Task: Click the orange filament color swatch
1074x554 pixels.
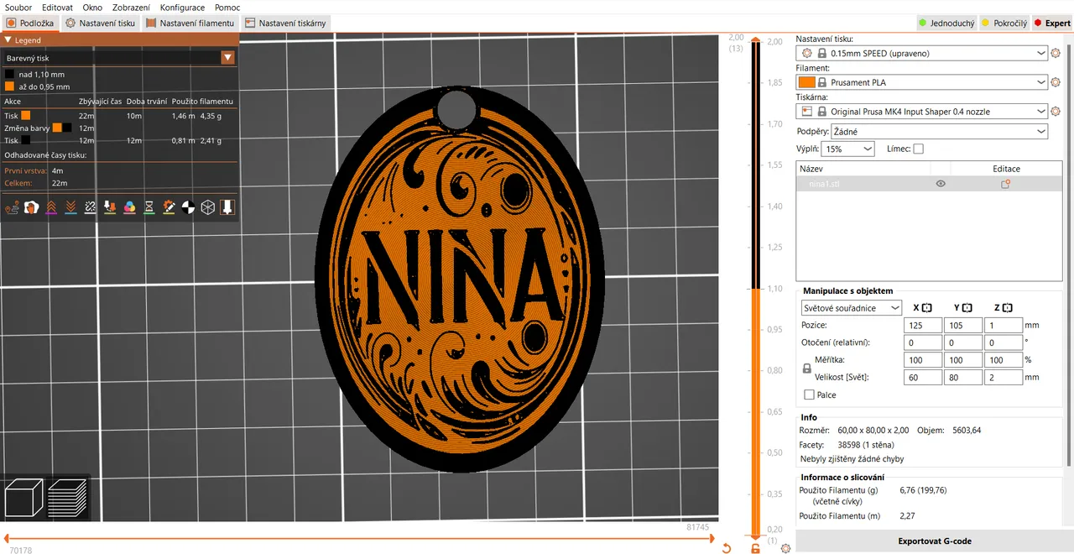Action: click(x=807, y=82)
